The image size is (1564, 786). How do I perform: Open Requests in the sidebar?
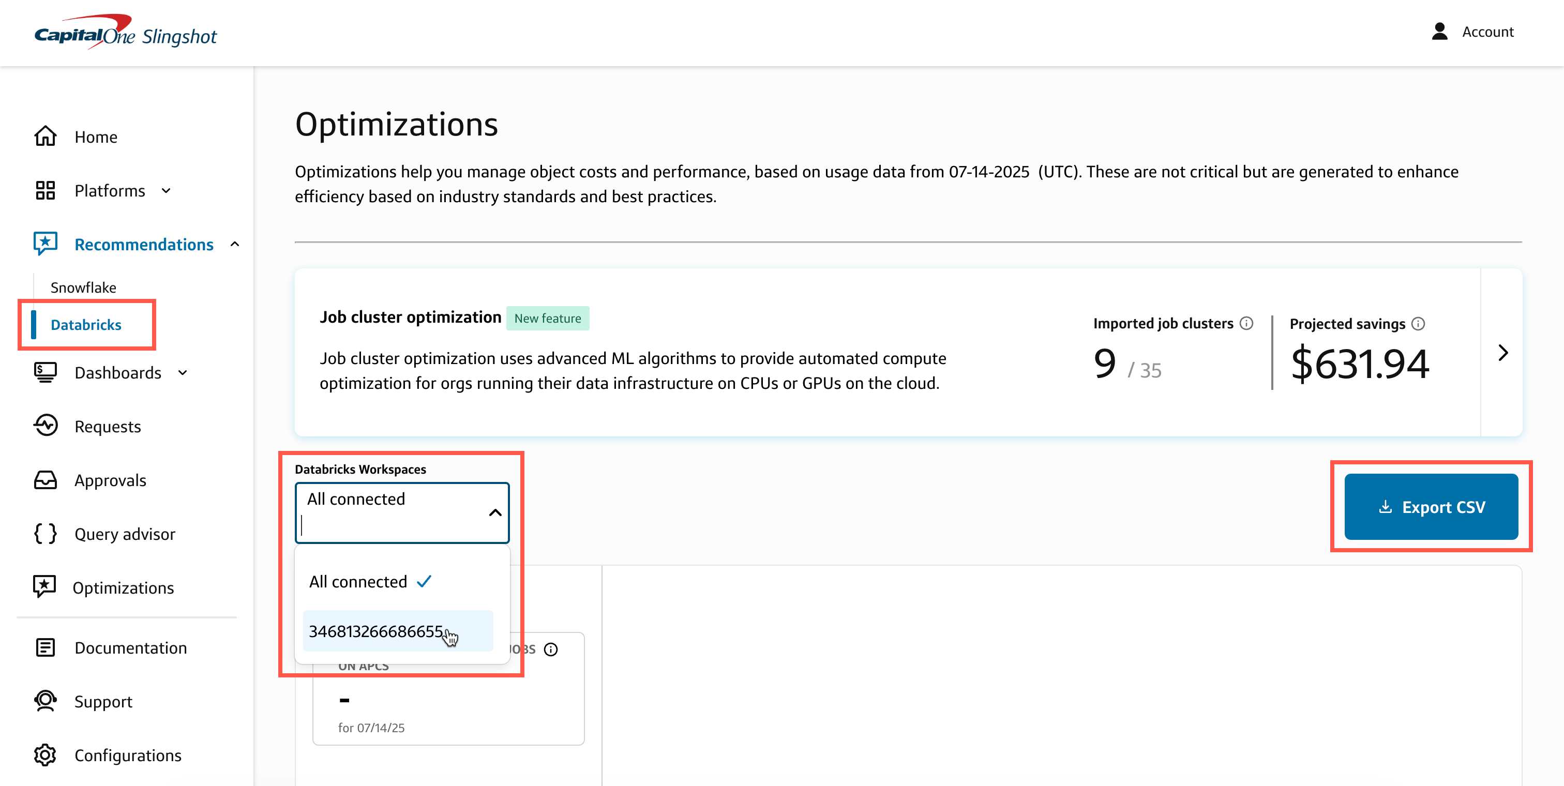pos(108,427)
